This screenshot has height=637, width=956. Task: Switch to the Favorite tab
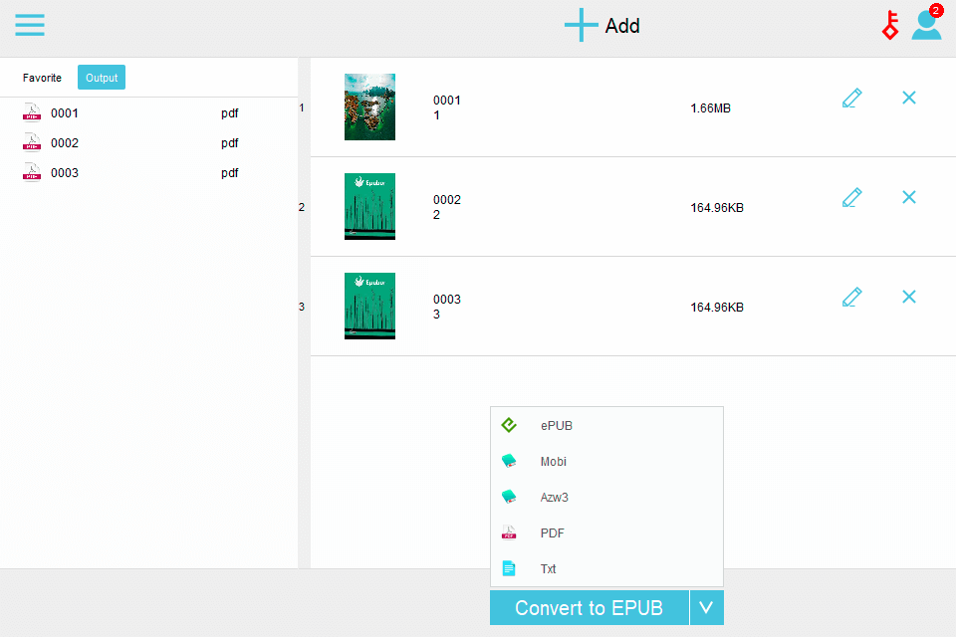click(42, 77)
